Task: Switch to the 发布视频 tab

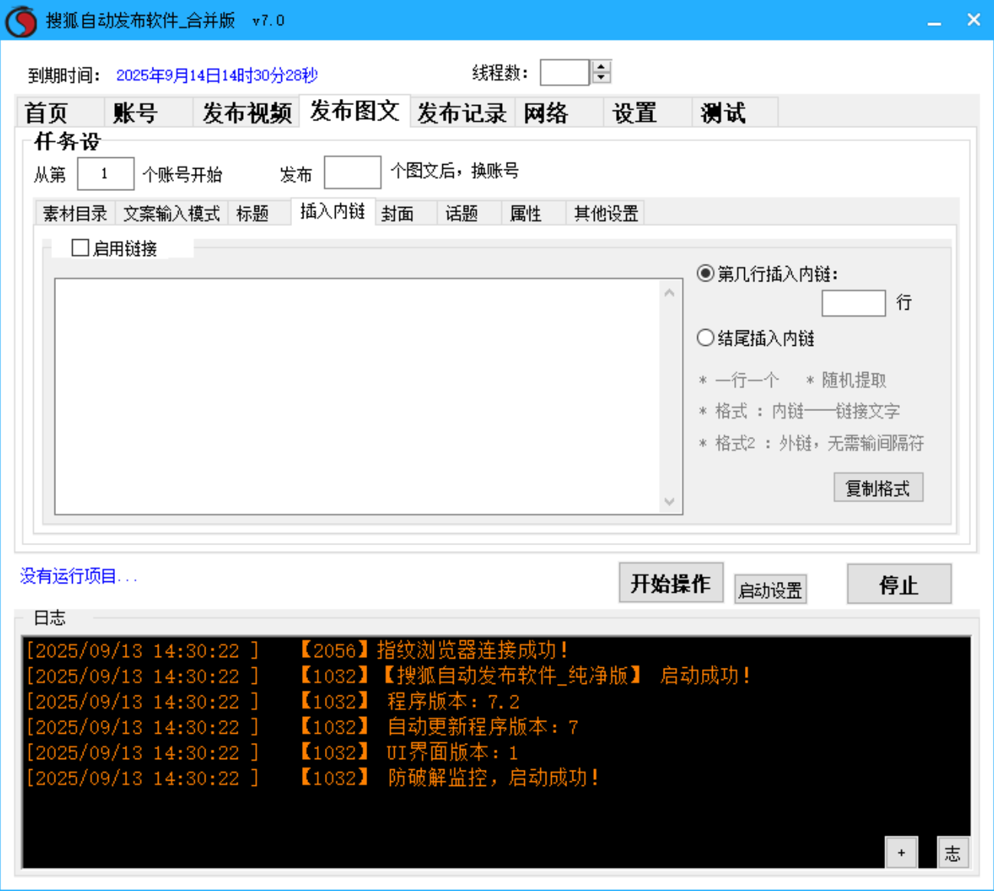Action: pyautogui.click(x=246, y=113)
